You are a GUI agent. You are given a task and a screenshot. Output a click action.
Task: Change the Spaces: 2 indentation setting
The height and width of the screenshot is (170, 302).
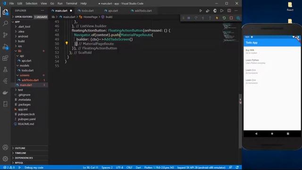coord(107,168)
